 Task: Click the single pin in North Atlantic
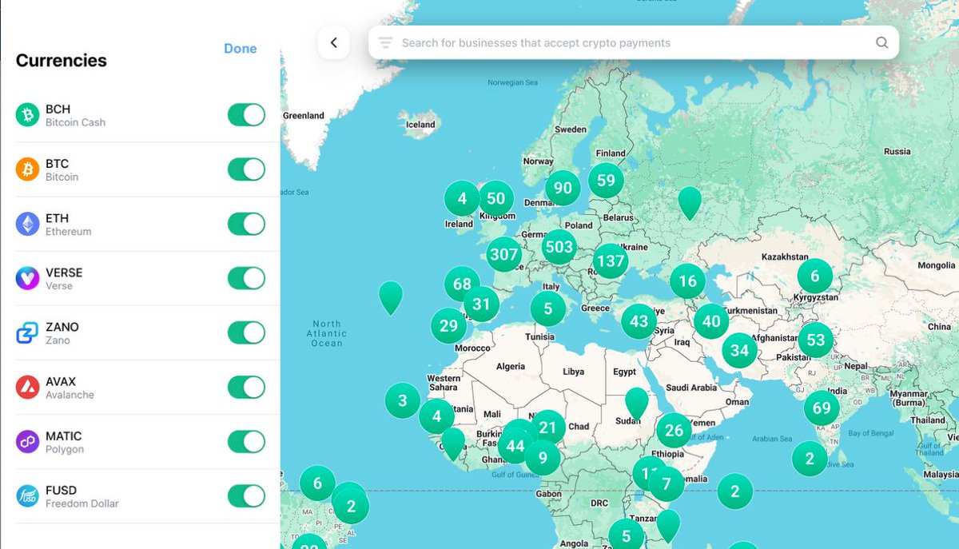pyautogui.click(x=390, y=297)
